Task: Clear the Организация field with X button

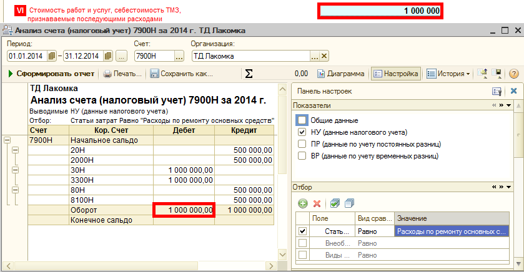Action: tap(324, 56)
